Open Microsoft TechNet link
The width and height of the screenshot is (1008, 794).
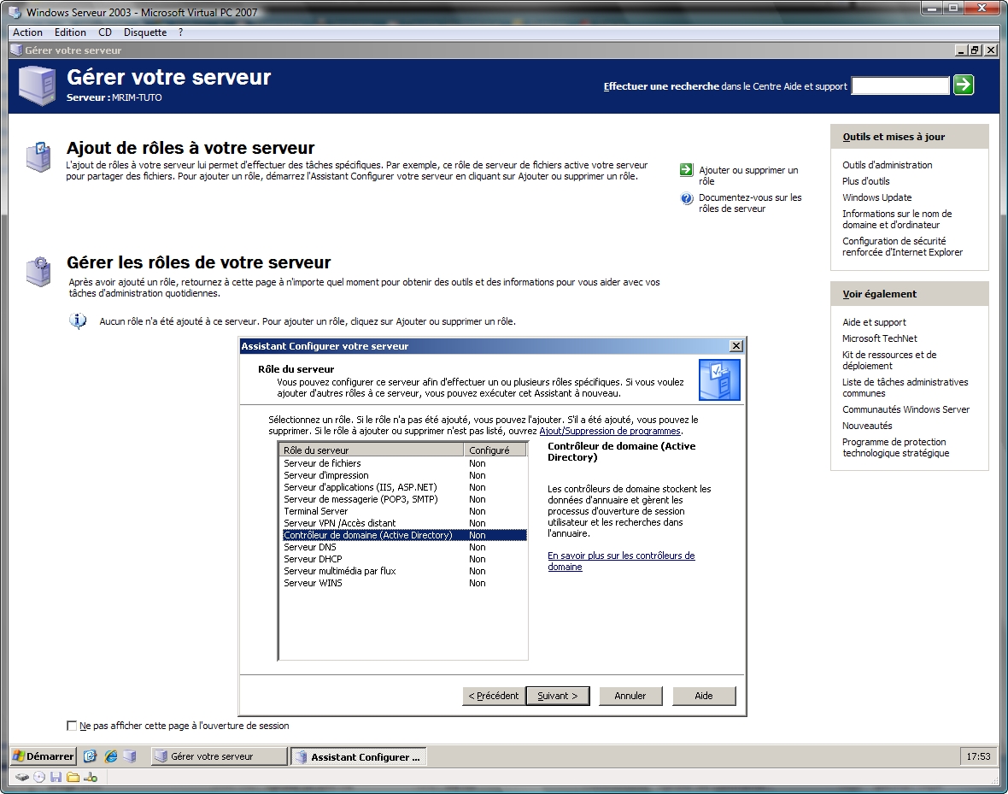(x=879, y=338)
